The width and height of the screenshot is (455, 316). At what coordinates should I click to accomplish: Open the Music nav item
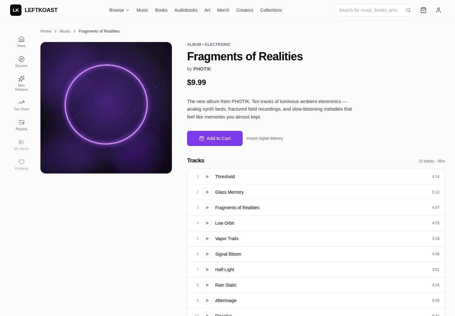142,10
